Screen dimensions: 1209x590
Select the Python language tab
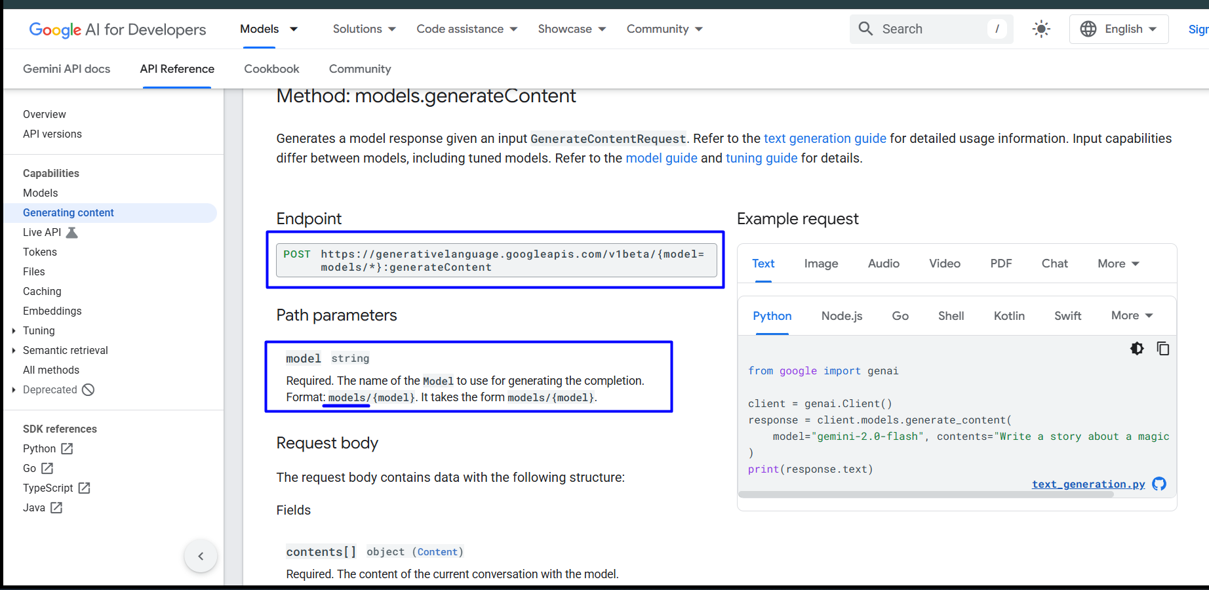[772, 316]
